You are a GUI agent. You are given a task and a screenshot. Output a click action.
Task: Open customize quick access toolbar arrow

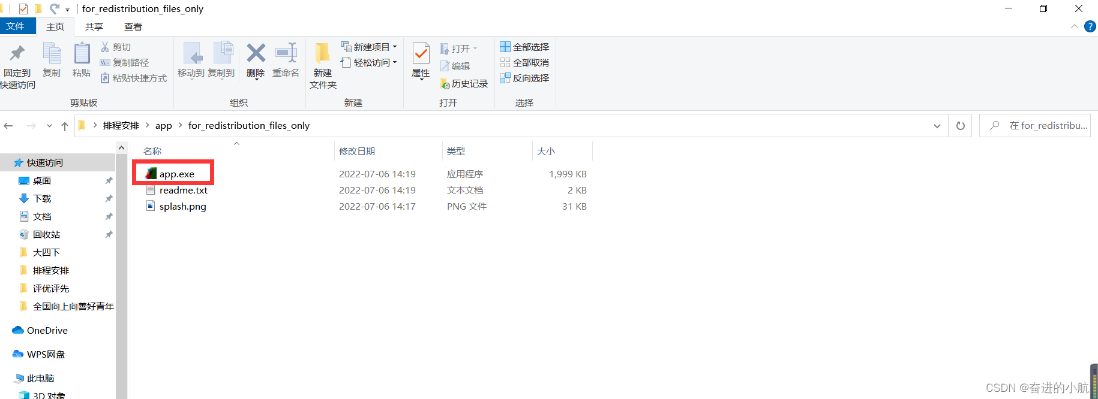click(x=67, y=10)
